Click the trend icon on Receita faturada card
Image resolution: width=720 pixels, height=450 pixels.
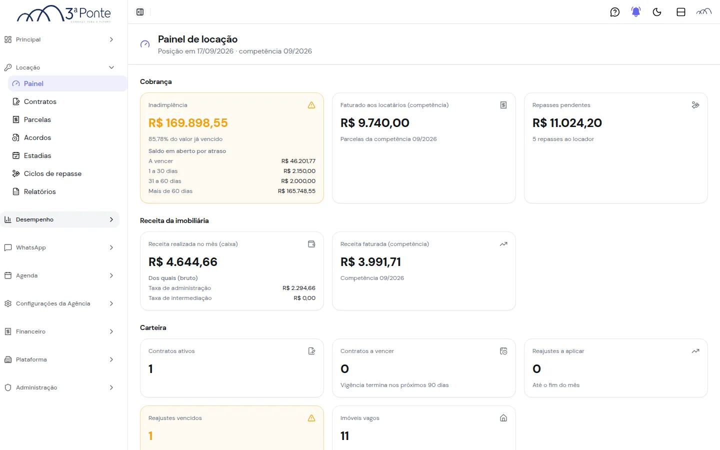pyautogui.click(x=503, y=244)
